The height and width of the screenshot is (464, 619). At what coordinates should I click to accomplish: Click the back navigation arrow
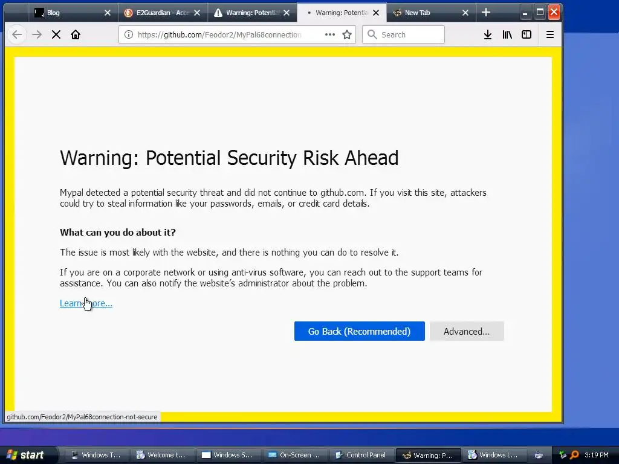click(16, 34)
